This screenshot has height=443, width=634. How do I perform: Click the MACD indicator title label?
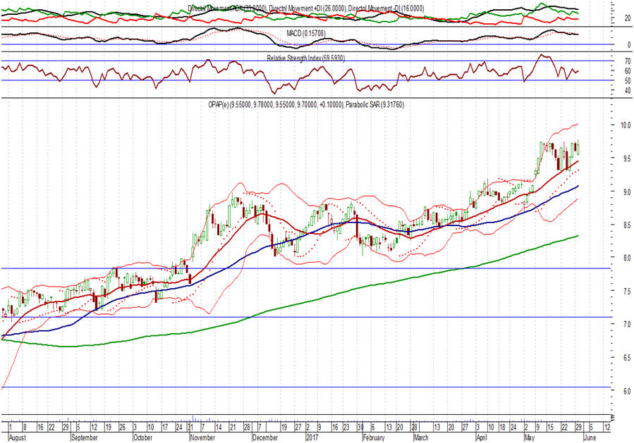pos(311,32)
